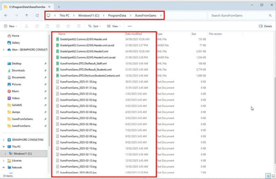This screenshot has height=179, width=276.
Task: Sort by the File version column header
Action: pyautogui.click(x=215, y=34)
